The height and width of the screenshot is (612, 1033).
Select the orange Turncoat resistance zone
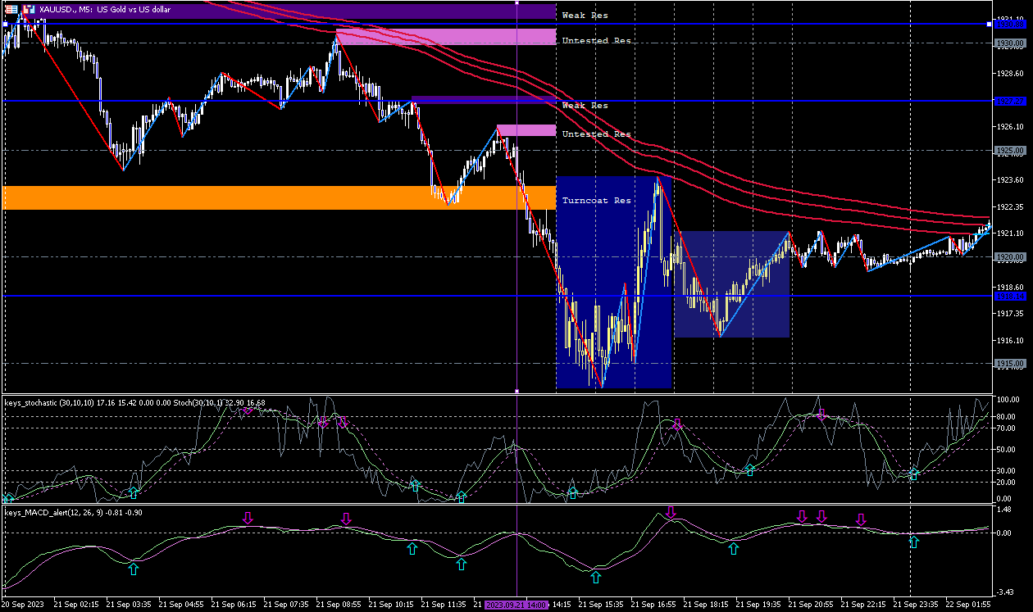[280, 197]
